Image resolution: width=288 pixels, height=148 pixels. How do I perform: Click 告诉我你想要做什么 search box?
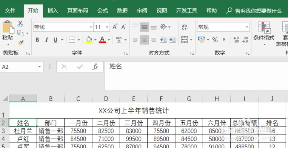(254, 11)
